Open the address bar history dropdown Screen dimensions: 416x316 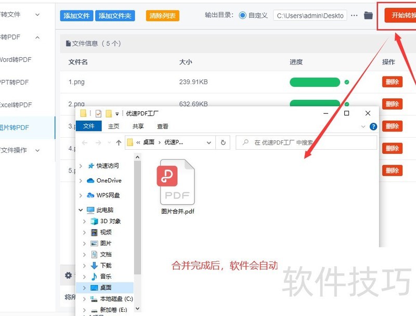(x=209, y=142)
